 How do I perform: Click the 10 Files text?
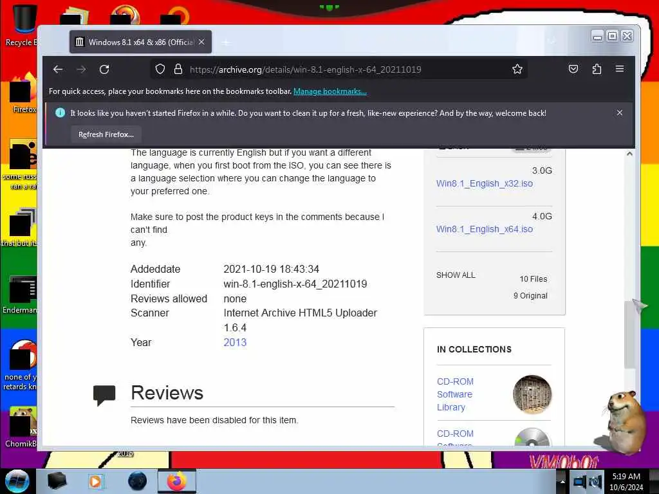(x=534, y=279)
